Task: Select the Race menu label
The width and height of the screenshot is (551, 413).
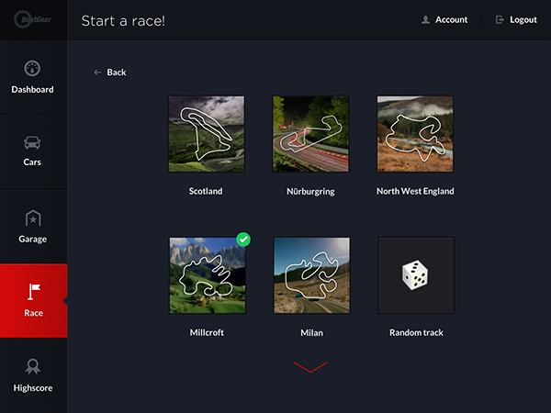Action: pyautogui.click(x=34, y=313)
